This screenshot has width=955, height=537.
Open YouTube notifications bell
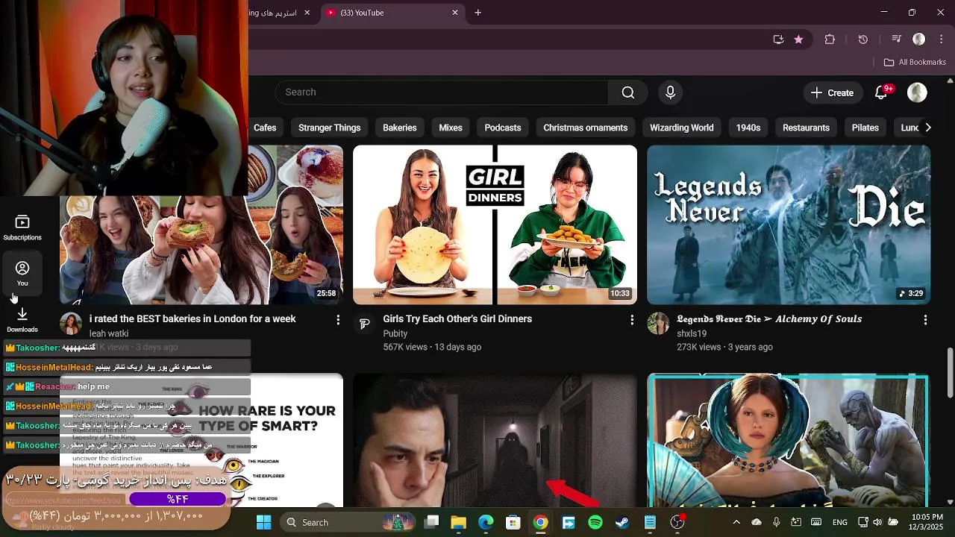[x=881, y=92]
